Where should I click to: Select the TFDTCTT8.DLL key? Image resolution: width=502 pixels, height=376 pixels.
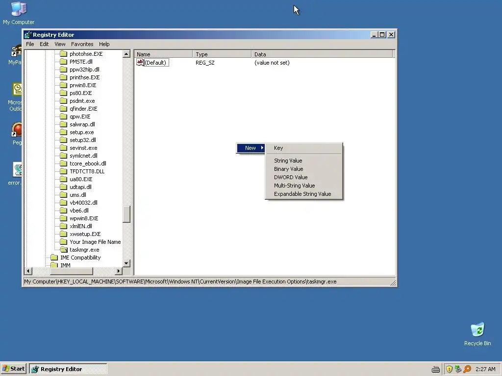point(87,171)
